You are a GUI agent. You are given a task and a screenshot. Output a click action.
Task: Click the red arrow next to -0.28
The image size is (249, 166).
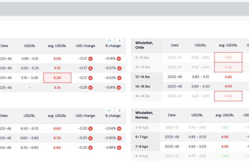(90, 88)
